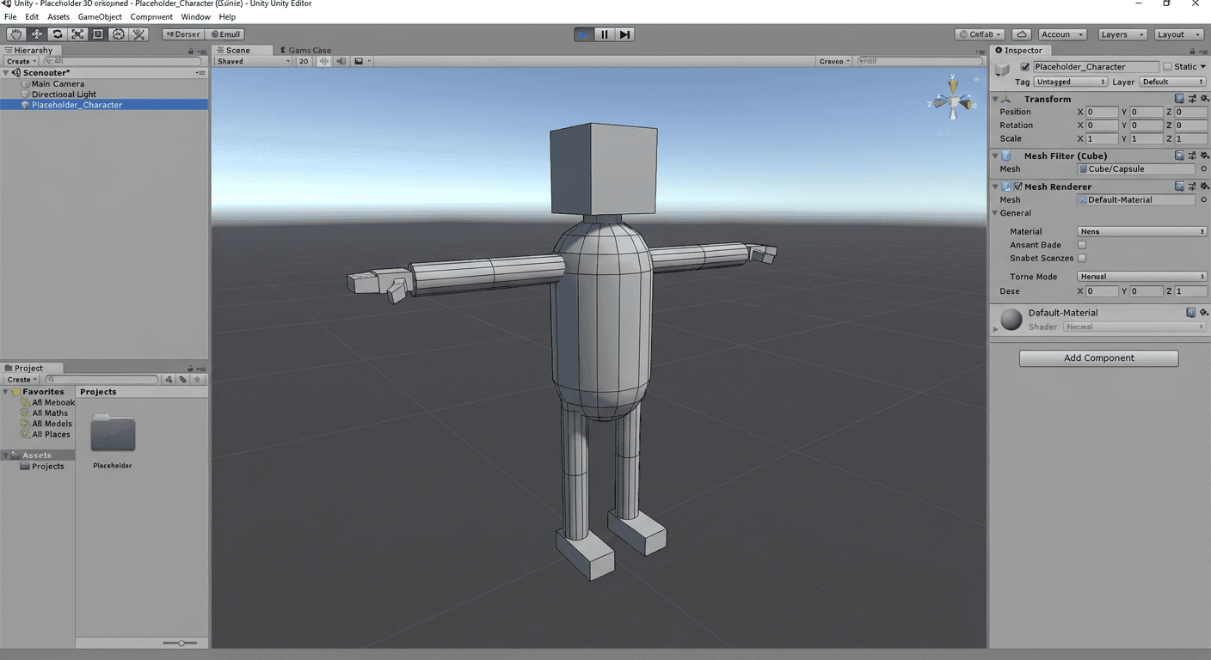The image size is (1211, 660).
Task: Activate the combined transform tool
Action: point(119,34)
